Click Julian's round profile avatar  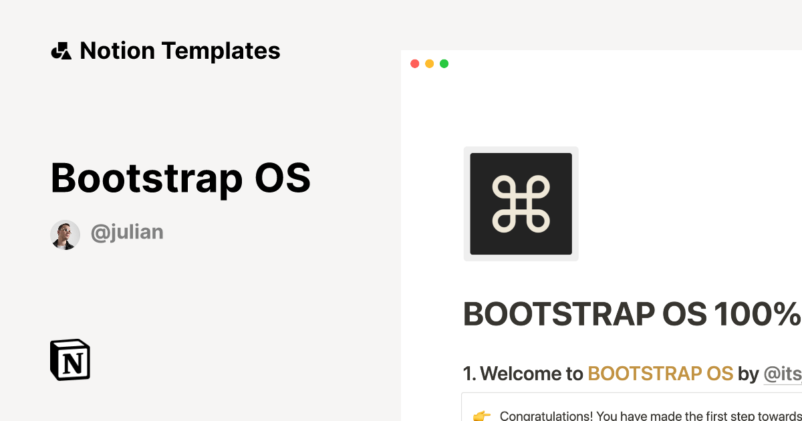click(65, 235)
